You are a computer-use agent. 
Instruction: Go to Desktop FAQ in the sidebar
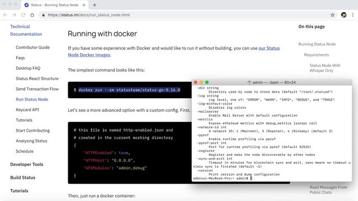pos(28,68)
